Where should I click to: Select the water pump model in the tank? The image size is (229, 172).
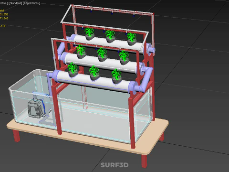coord(36,107)
